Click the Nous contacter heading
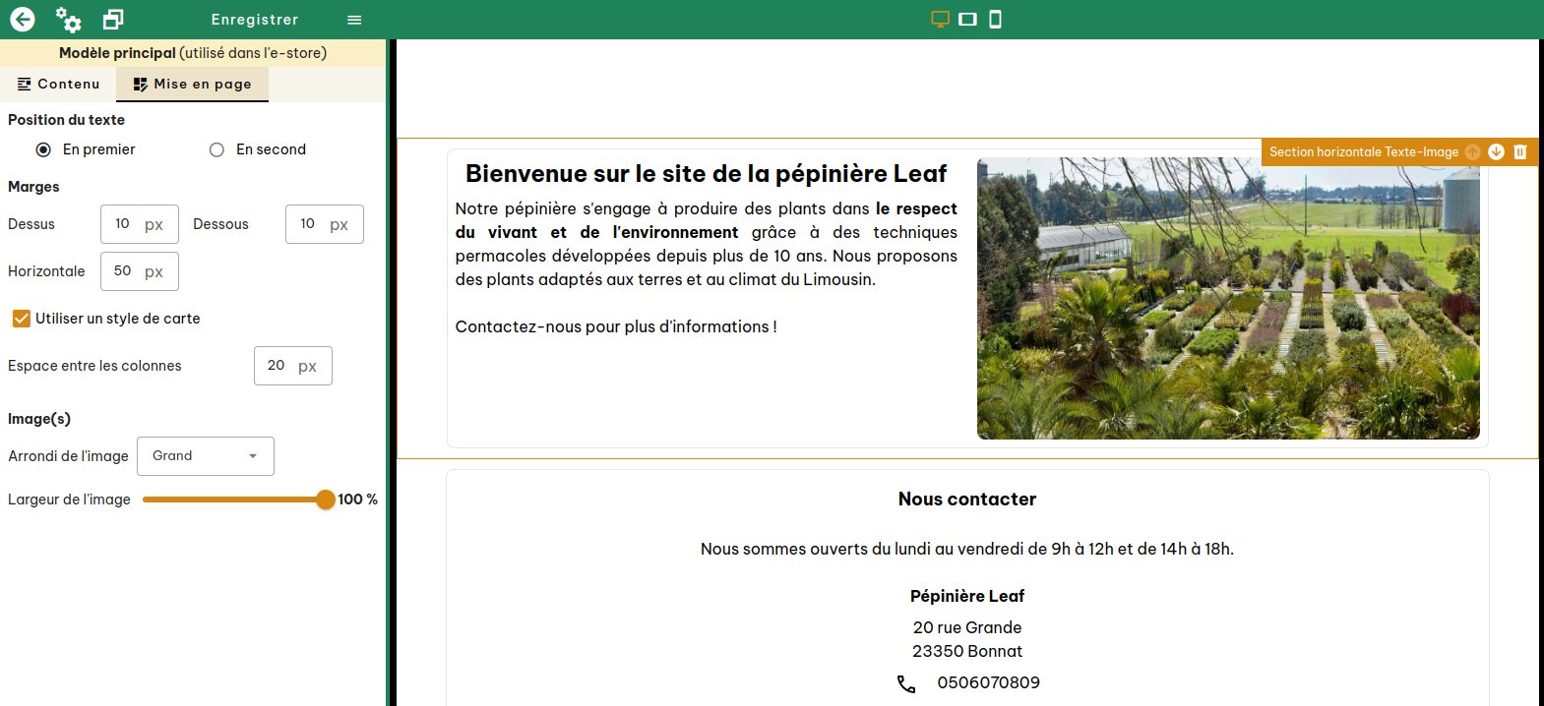 (967, 500)
